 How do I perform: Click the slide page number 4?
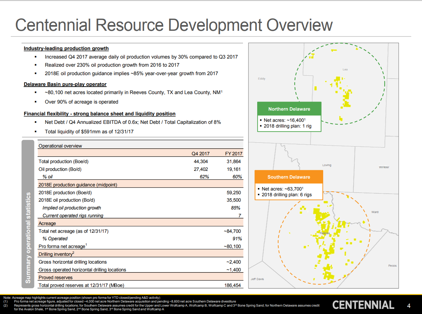click(x=409, y=306)
